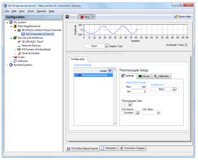Select the Scales icon in tree
Screen dimensions: 198x160
[15, 57]
